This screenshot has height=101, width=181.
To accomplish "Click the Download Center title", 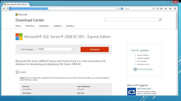I will coord(30,20).
